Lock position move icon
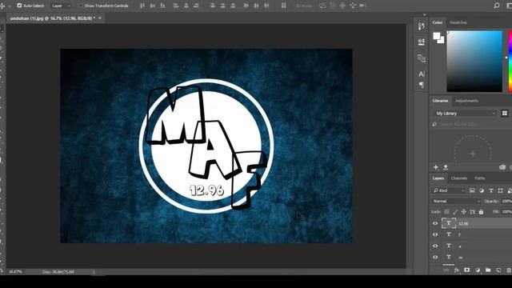512x288 pixels. pyautogui.click(x=464, y=211)
